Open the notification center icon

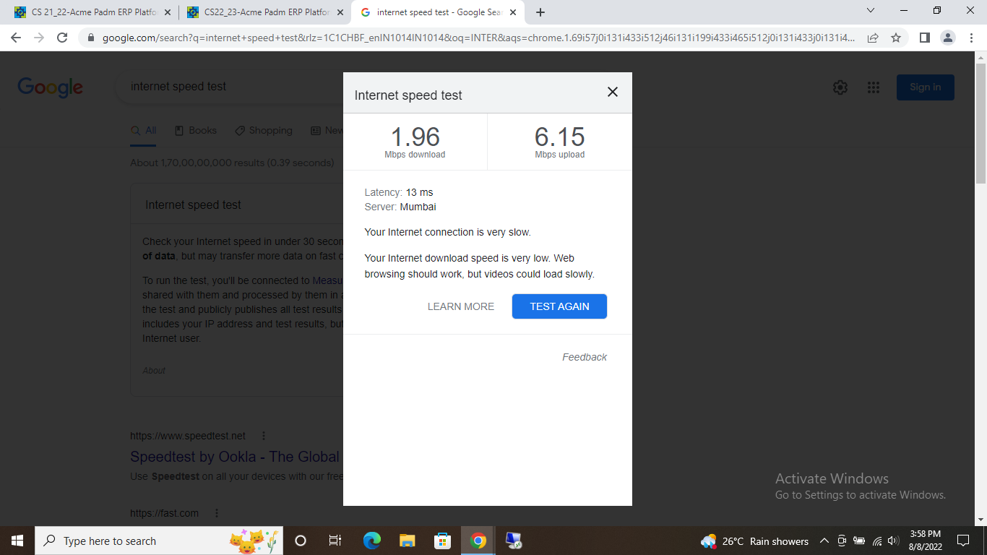[x=962, y=541]
